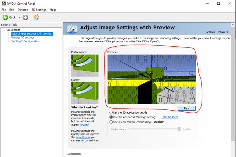The width and height of the screenshot is (236, 157).
Task: Click the green Back arrow icon
Action: pos(5,17)
